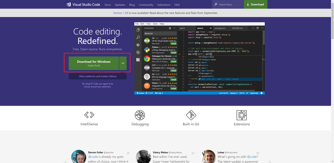Click the master branch in the status bar
This screenshot has width=334, height=163.
[141, 93]
